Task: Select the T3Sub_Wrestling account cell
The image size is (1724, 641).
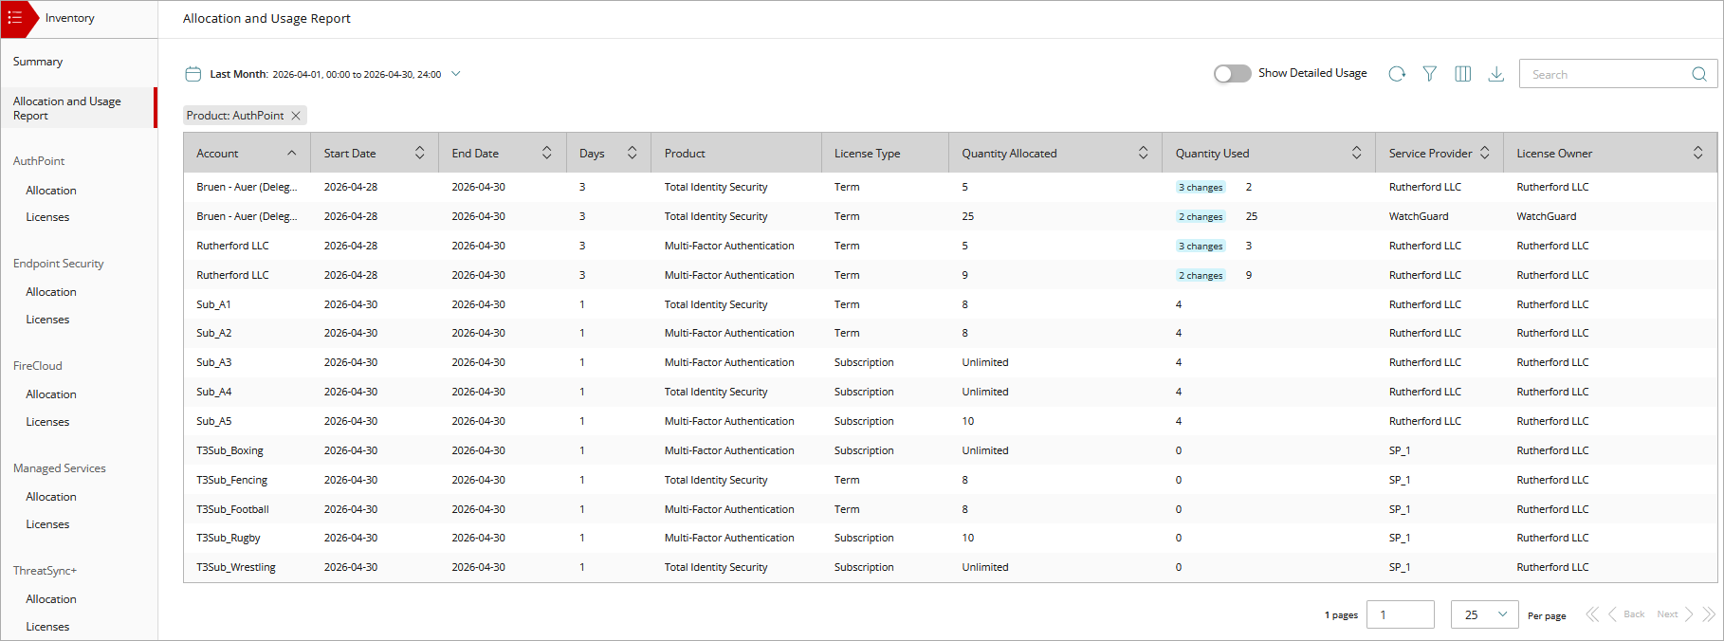Action: pos(236,567)
